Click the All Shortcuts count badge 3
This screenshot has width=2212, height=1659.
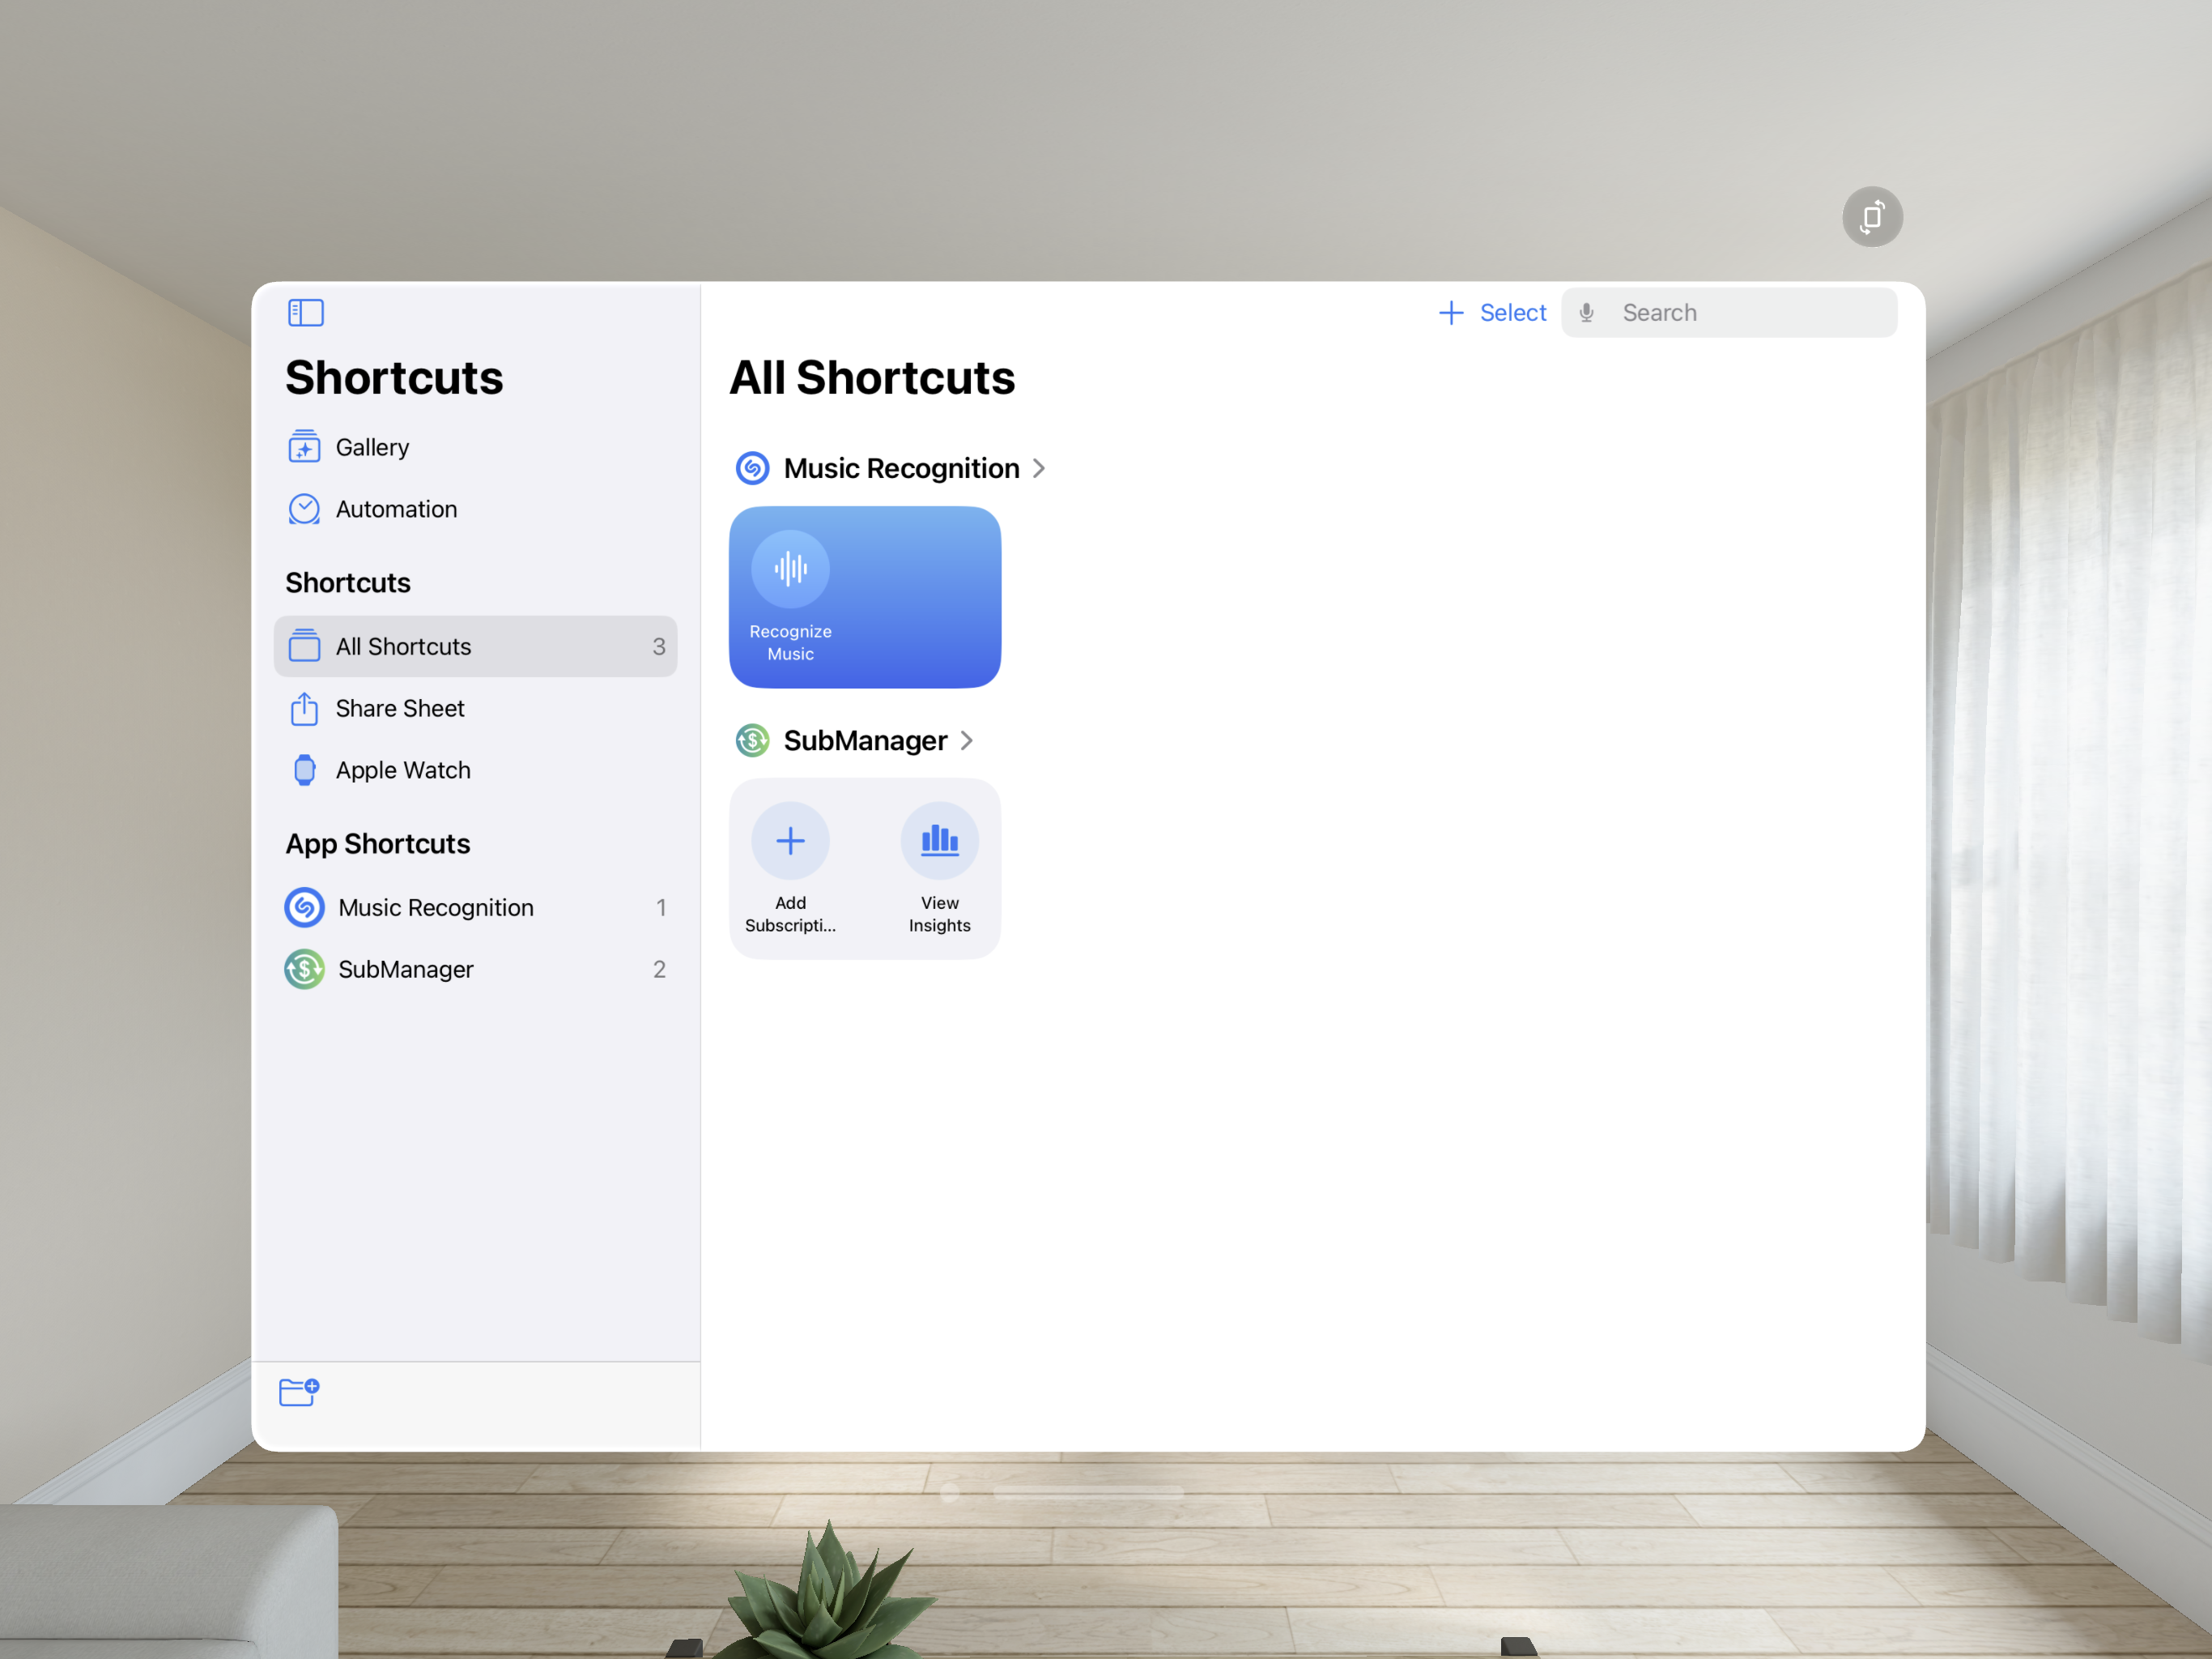click(x=659, y=646)
